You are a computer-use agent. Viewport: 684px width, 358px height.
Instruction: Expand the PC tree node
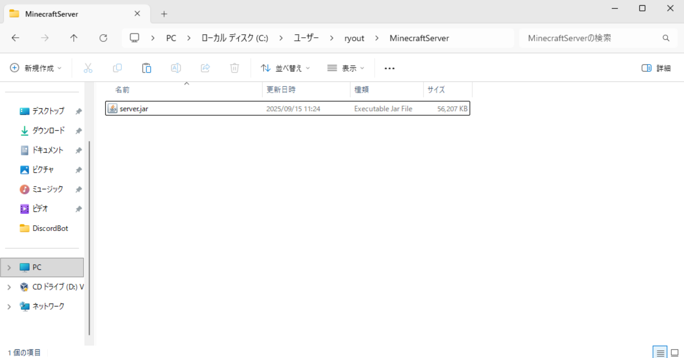click(9, 267)
